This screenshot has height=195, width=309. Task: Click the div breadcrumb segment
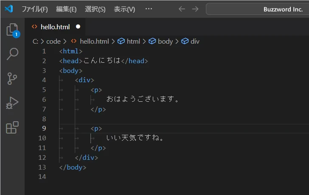coord(195,42)
